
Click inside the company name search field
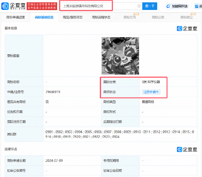[98, 6]
